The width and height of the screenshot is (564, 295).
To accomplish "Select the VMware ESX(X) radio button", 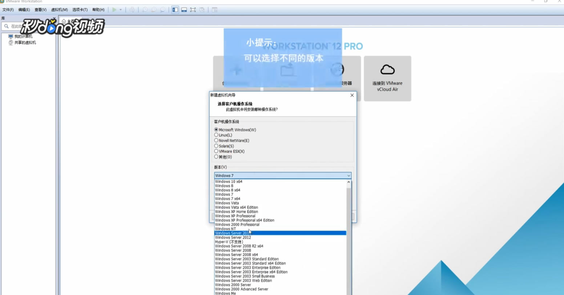I will pyautogui.click(x=216, y=151).
